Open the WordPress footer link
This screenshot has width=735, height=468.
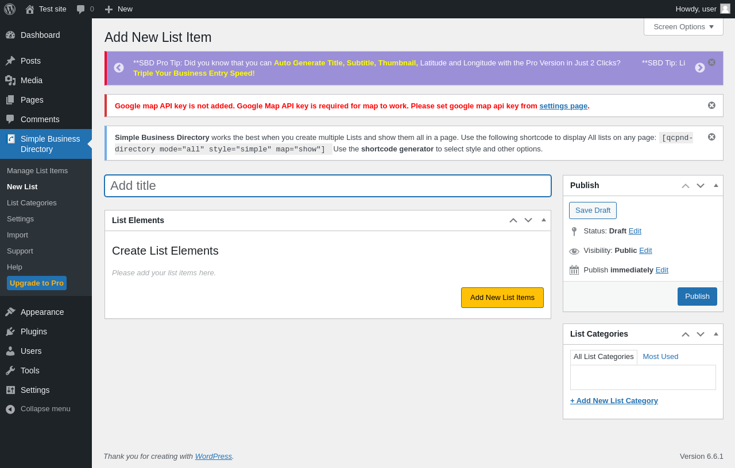pyautogui.click(x=214, y=456)
